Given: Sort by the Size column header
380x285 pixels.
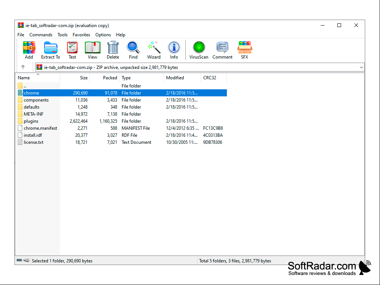Looking at the screenshot, I should click(75, 77).
